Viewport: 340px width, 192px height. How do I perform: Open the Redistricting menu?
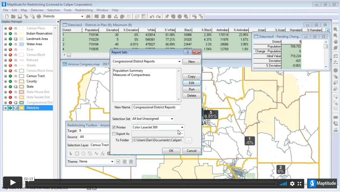(84, 10)
